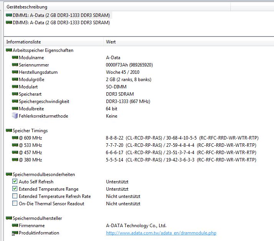The height and width of the screenshot is (241, 274).
Task: Toggle the On-Die Thermal Sensor Readout checkbox
Action: [15, 203]
